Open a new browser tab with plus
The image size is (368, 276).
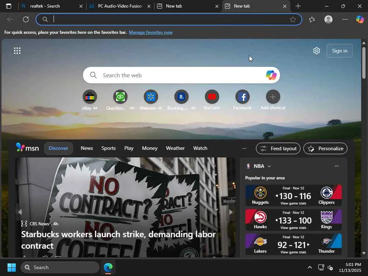pyautogui.click(x=298, y=6)
